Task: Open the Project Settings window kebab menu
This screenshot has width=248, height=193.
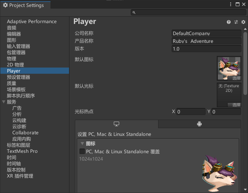Action: (231, 4)
